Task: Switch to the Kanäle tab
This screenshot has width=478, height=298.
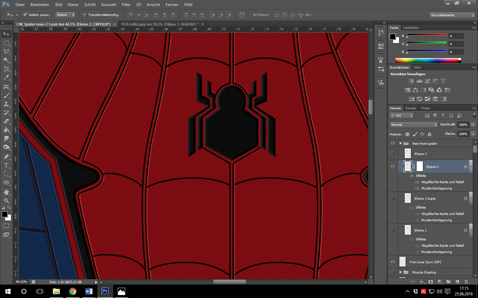Action: (x=411, y=108)
